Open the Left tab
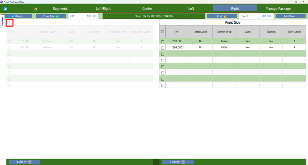The height and width of the screenshot is (165, 308). click(x=191, y=9)
